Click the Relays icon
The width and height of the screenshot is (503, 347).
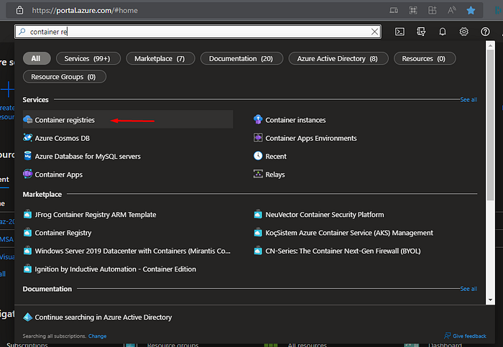258,174
